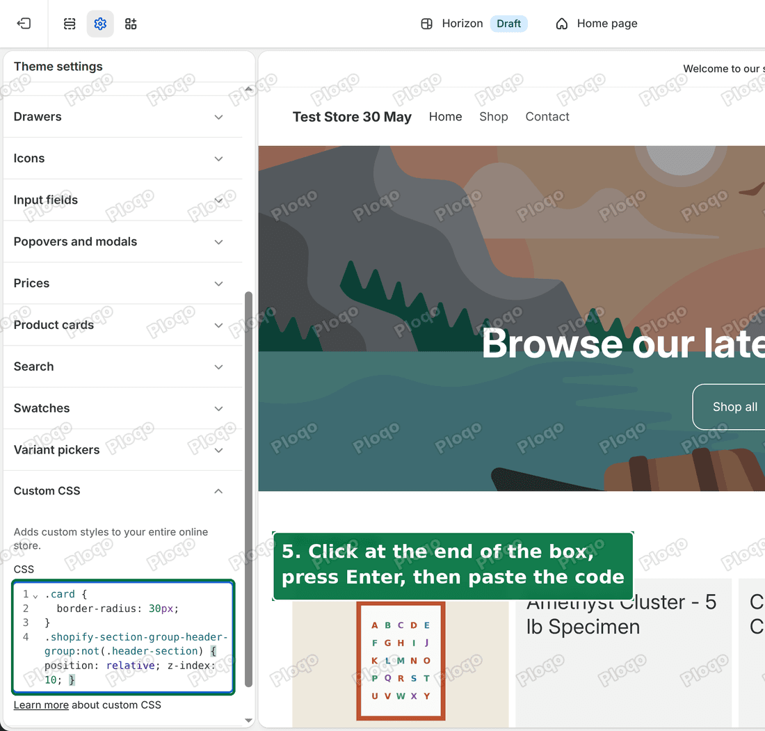Expand the Product cards section
The image size is (765, 731).
pyautogui.click(x=123, y=325)
